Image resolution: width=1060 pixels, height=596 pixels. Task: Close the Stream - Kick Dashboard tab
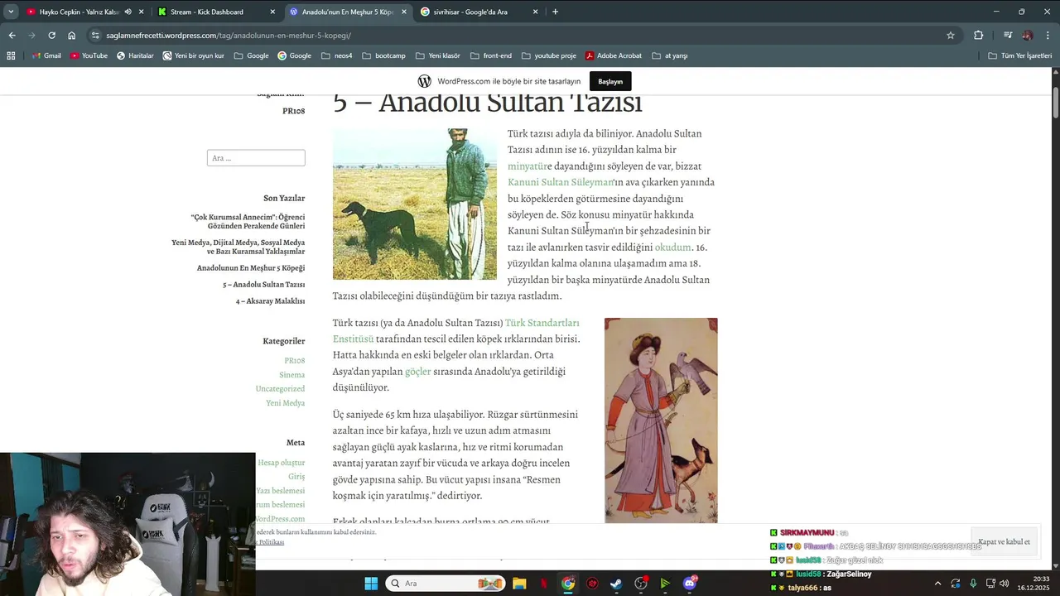272,12
